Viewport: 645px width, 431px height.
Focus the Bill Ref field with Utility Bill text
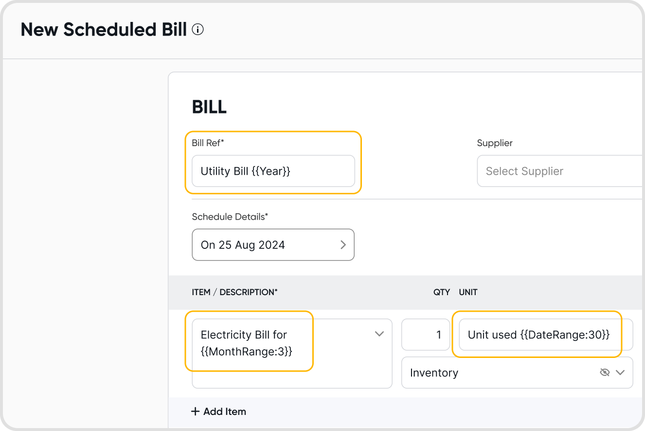pos(273,171)
